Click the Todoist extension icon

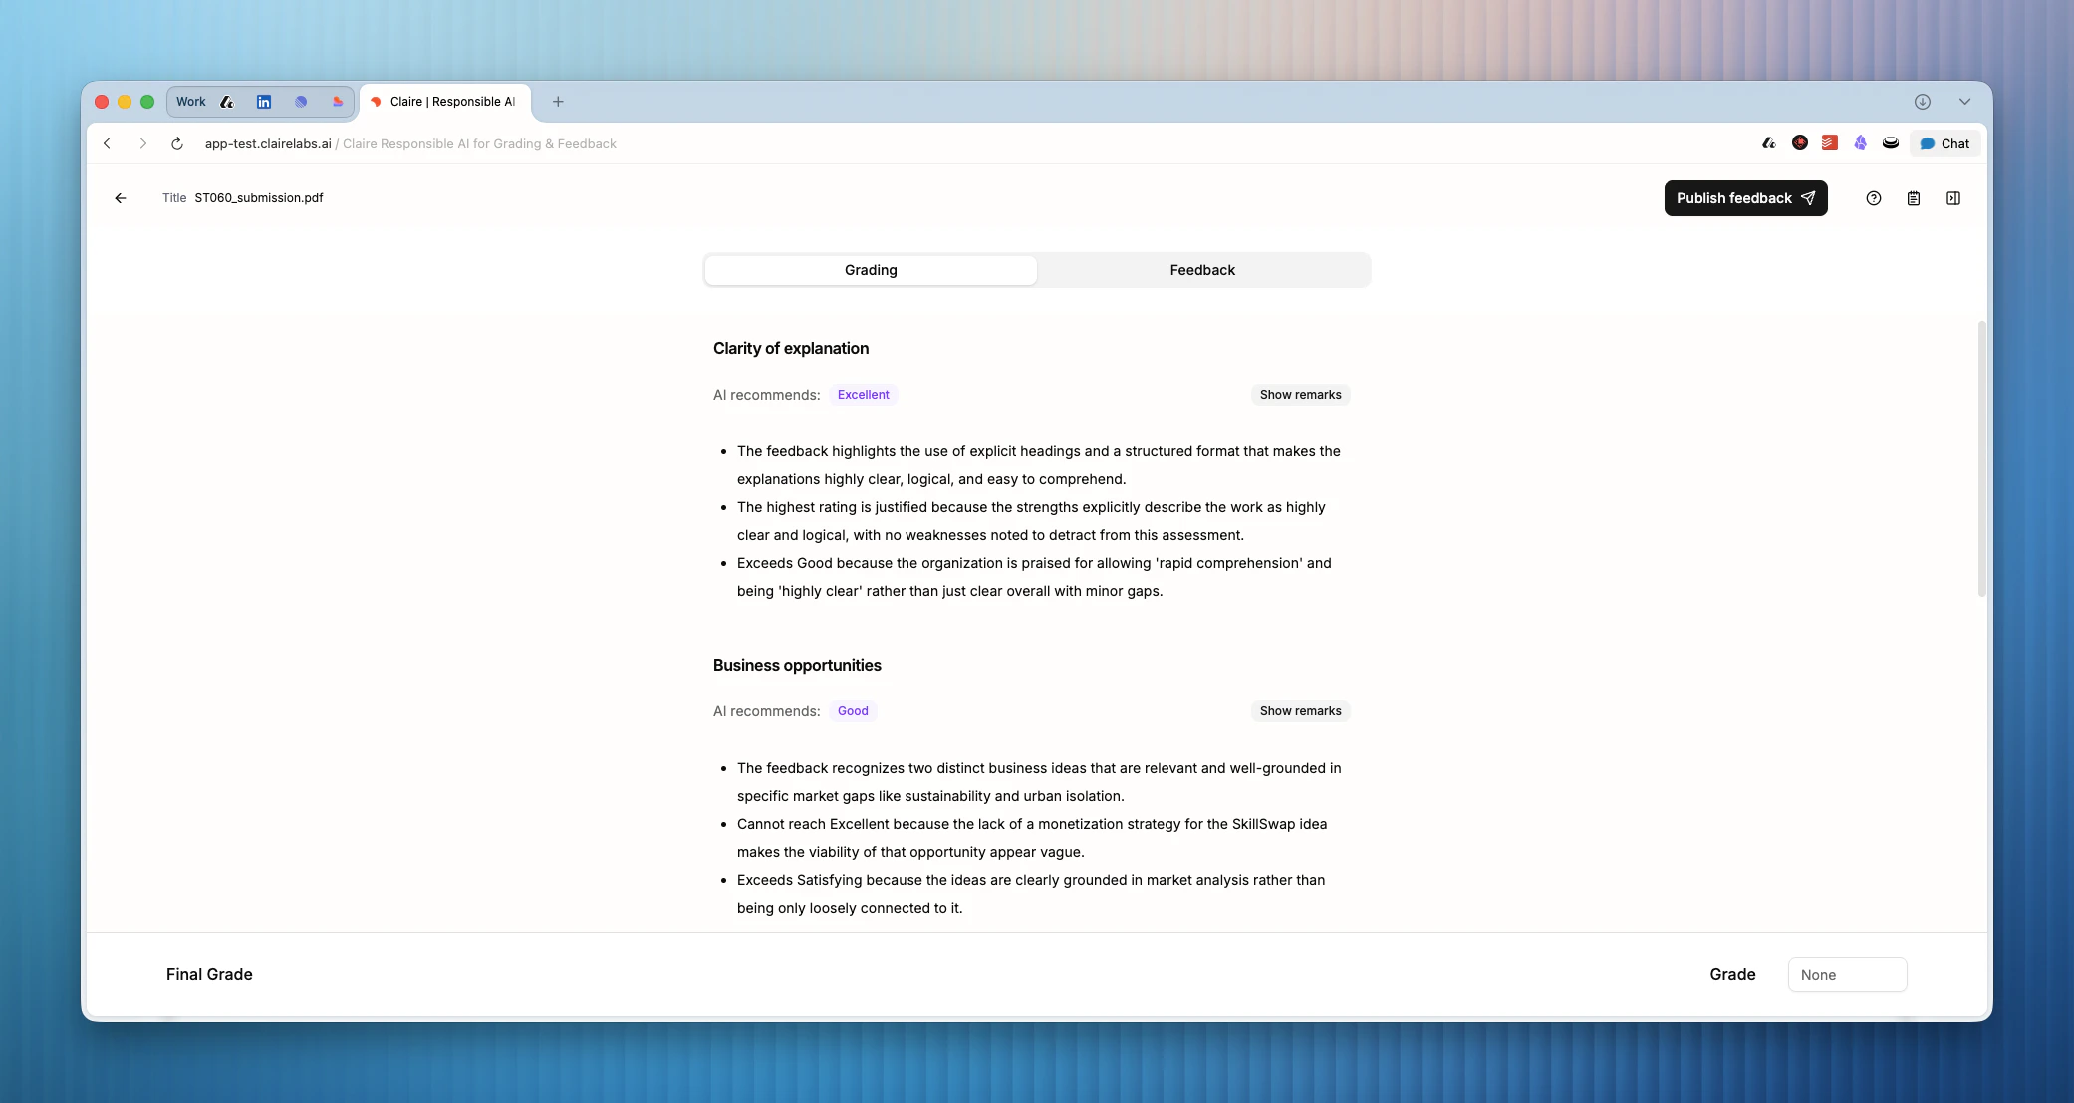tap(1829, 143)
